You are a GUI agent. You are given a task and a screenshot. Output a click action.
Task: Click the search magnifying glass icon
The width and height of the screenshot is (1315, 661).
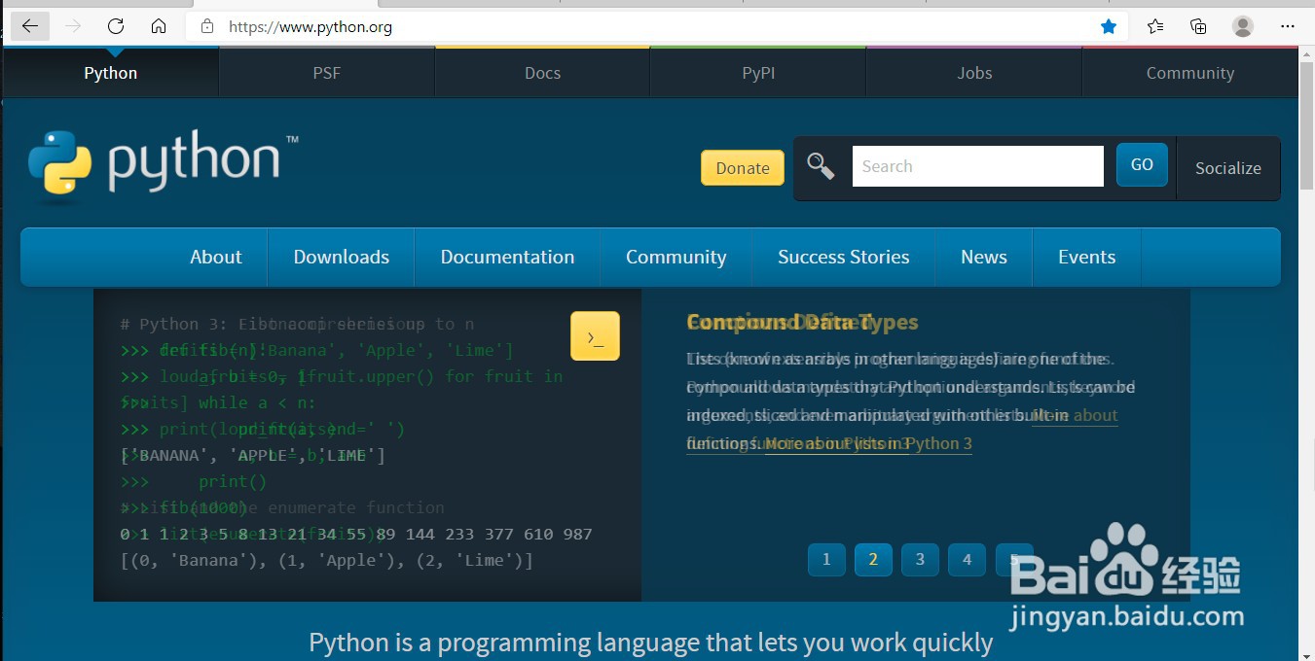(x=821, y=165)
